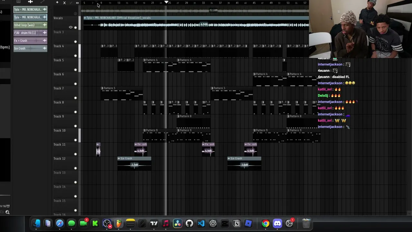Click FL Studio fruit icon in dock

(x=119, y=223)
